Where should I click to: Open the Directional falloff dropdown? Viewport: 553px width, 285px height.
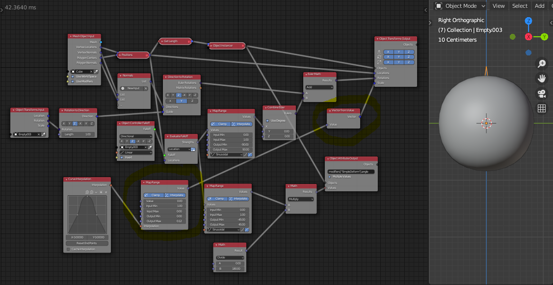pos(136,136)
